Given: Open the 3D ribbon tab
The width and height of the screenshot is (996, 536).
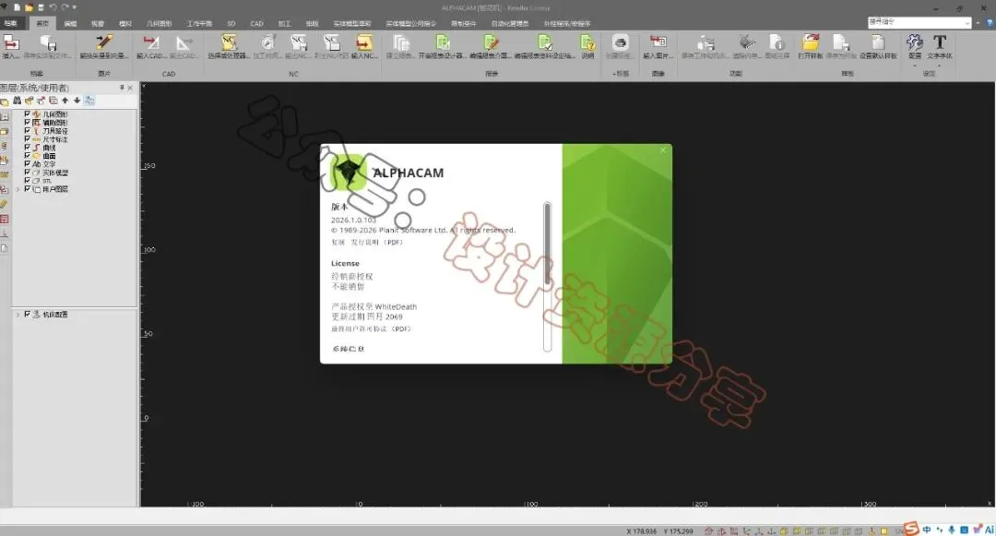Looking at the screenshot, I should [x=231, y=23].
